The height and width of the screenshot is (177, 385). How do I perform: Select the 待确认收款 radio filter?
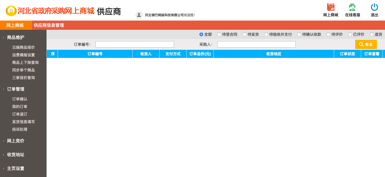point(299,34)
